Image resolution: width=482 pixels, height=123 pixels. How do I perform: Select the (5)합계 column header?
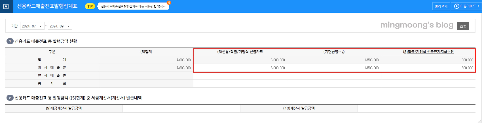pos(146,52)
